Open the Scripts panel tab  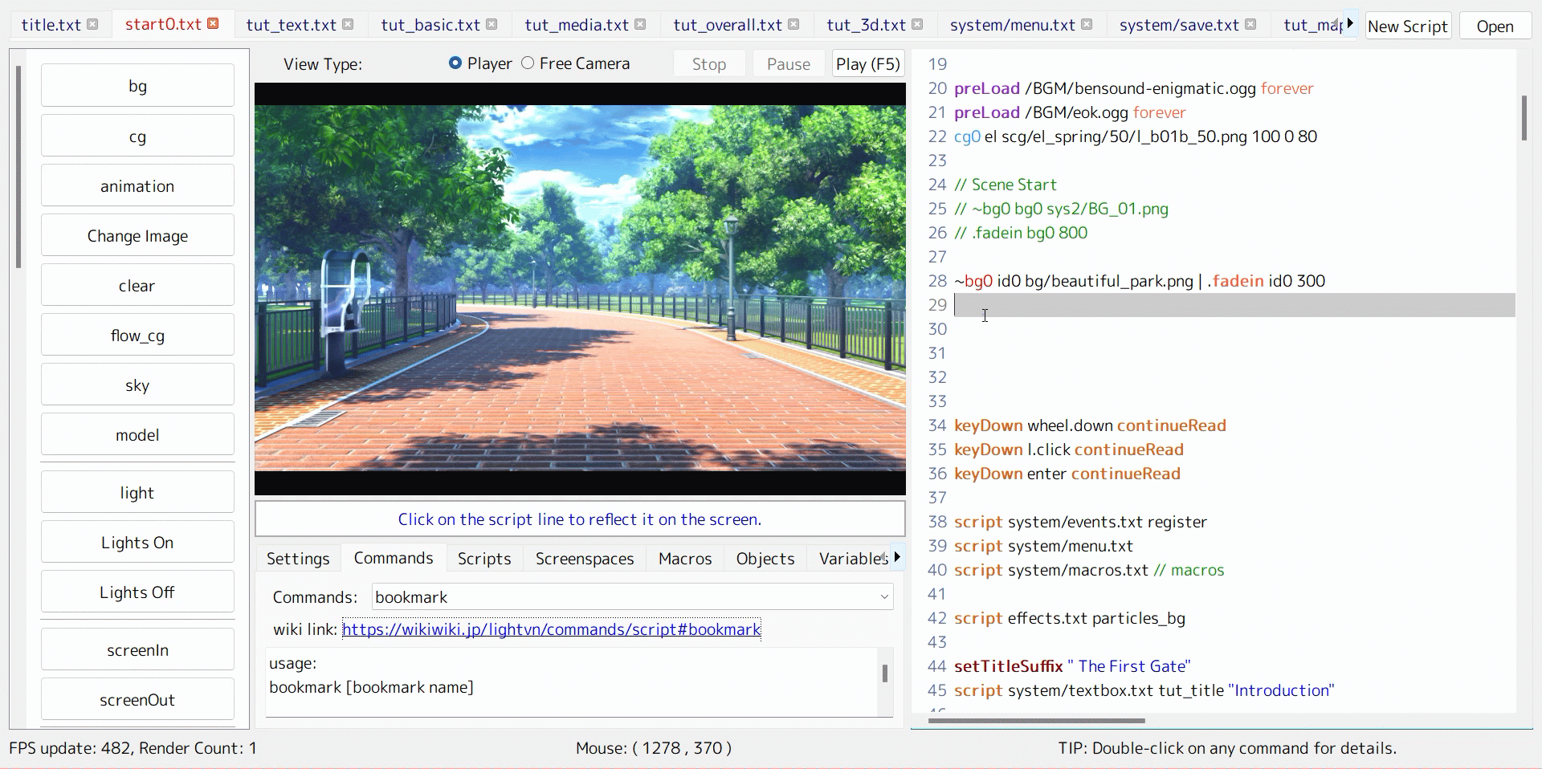click(484, 559)
